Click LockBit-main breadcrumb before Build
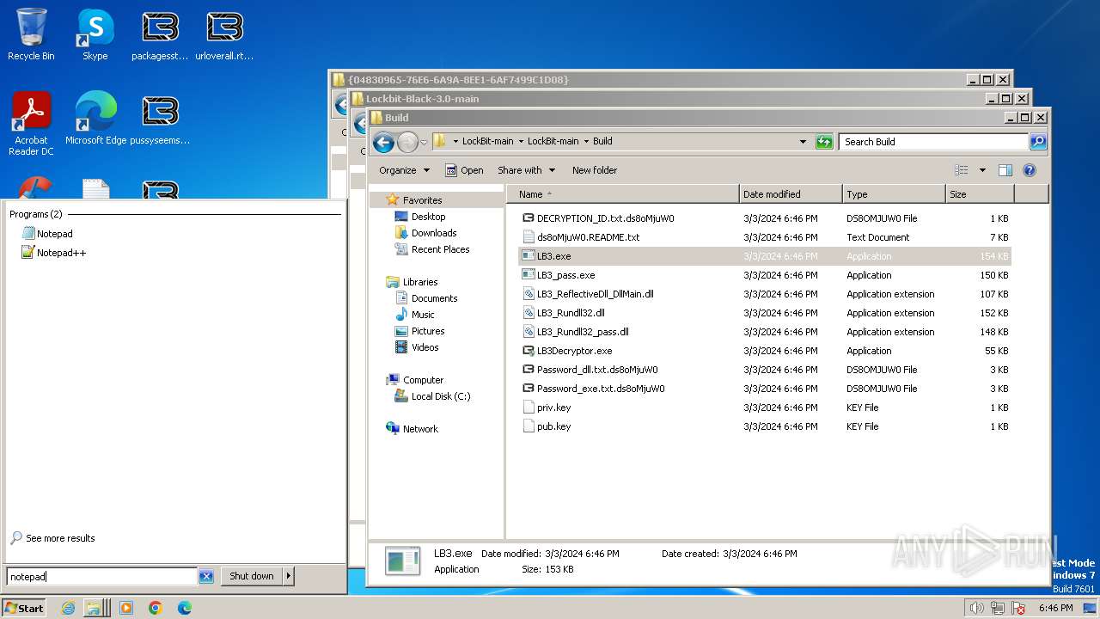The width and height of the screenshot is (1100, 619). tap(553, 141)
